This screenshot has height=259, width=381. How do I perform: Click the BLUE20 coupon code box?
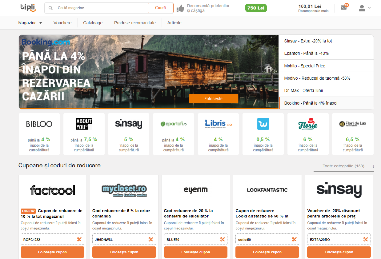point(196,240)
